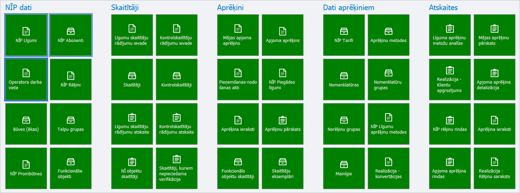Image resolution: width=520 pixels, height=193 pixels.
Task: Select the NĪP Rēķini tile
Action: point(71,79)
